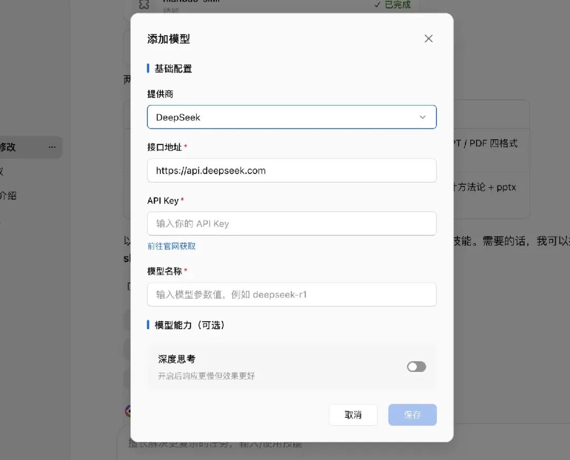Select the 基础配置 section heading
The width and height of the screenshot is (570, 460).
173,69
